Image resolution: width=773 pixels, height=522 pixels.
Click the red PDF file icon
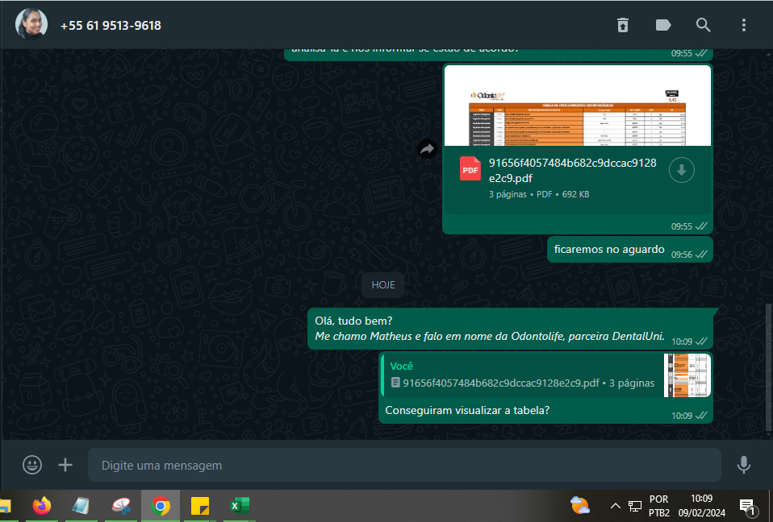coord(470,169)
